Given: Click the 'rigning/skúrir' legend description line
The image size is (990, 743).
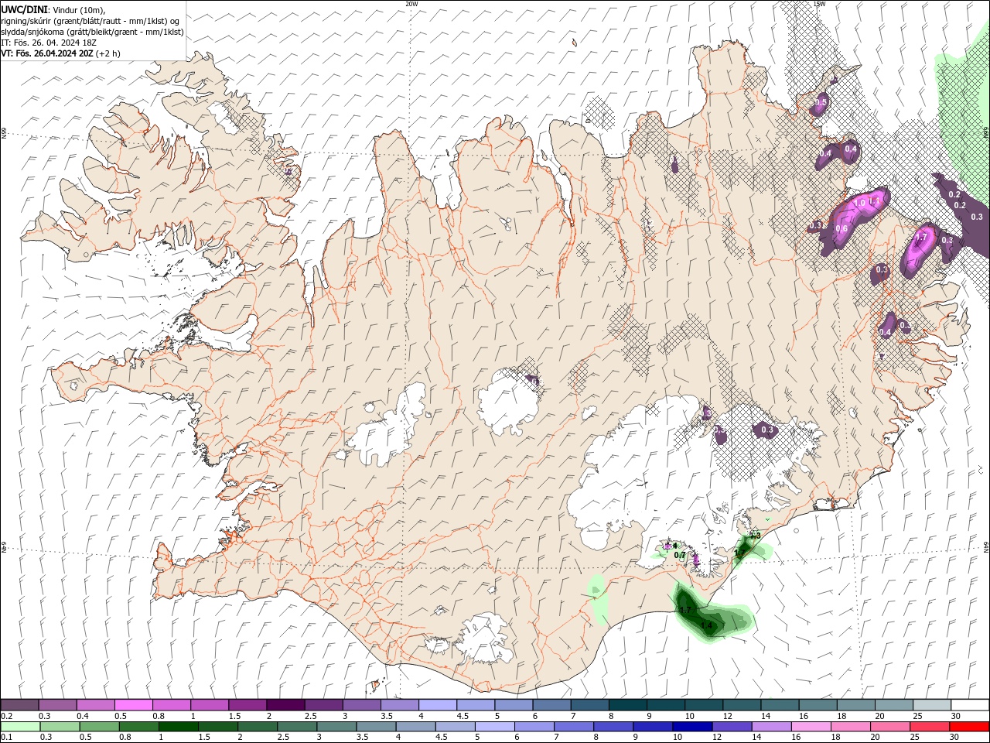Looking at the screenshot, I should pyautogui.click(x=90, y=21).
